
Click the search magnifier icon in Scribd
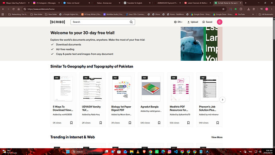[131, 22]
